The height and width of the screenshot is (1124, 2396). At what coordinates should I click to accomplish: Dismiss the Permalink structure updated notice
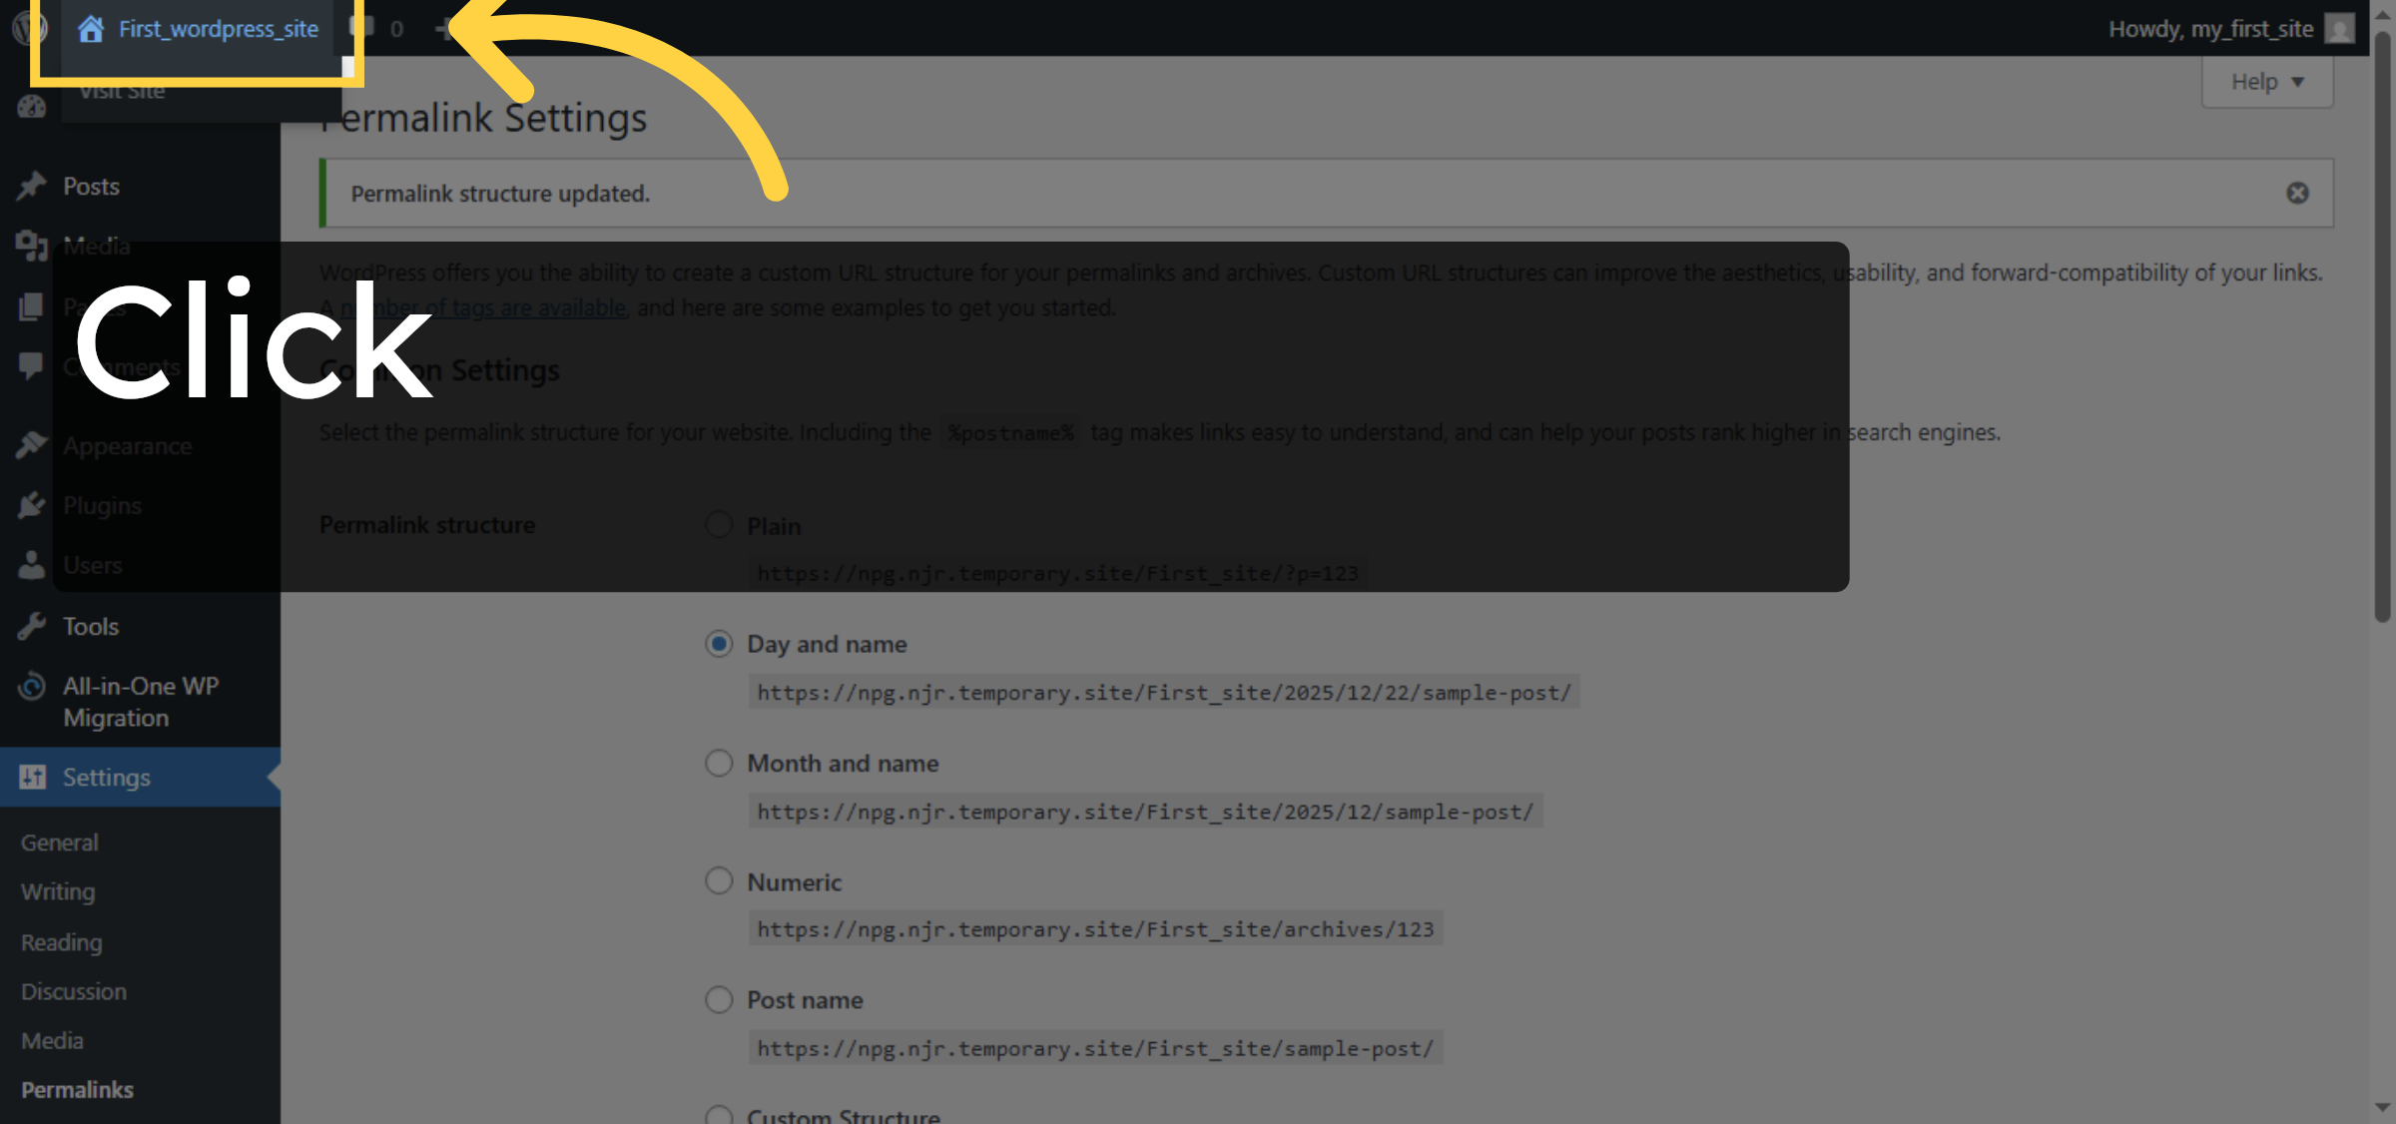[x=2298, y=193]
